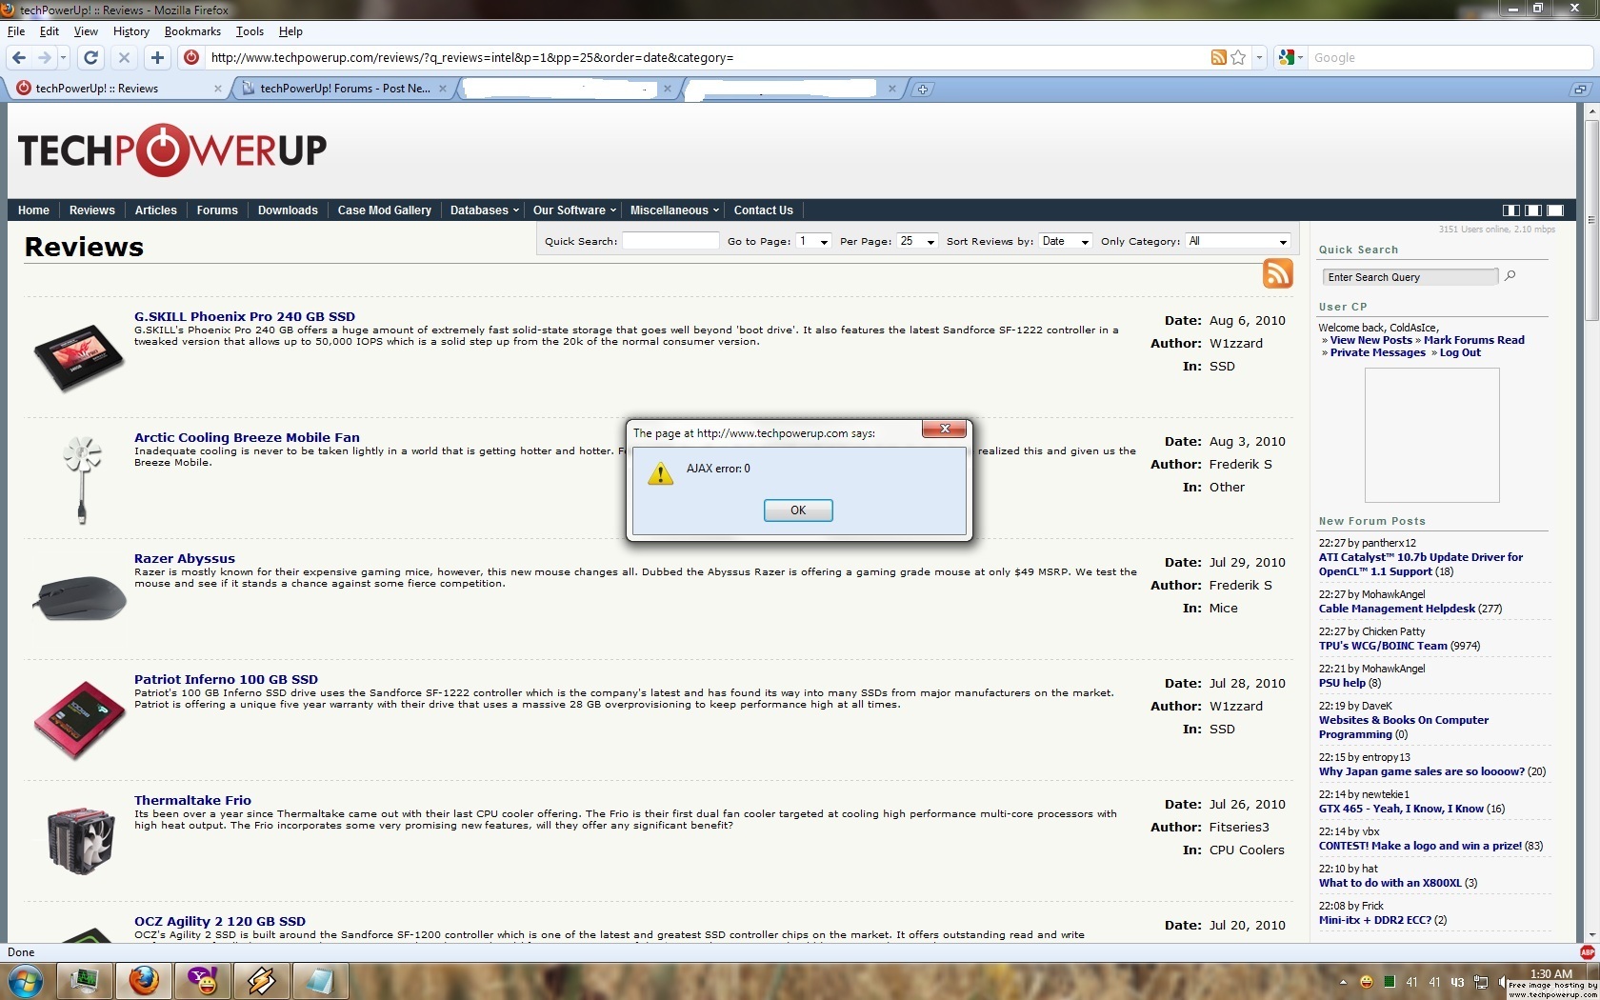The width and height of the screenshot is (1600, 1000).
Task: Open the Private Messages link
Action: coord(1377,352)
